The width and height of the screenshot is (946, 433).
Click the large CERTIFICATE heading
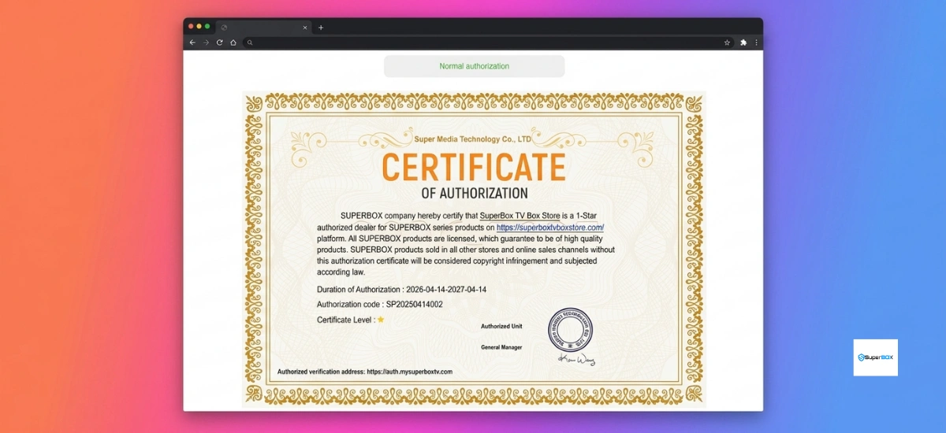[x=474, y=167]
